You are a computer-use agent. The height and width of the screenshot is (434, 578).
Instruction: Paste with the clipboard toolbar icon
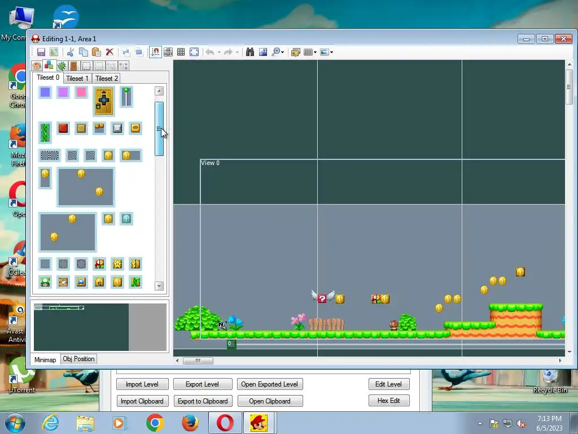96,52
